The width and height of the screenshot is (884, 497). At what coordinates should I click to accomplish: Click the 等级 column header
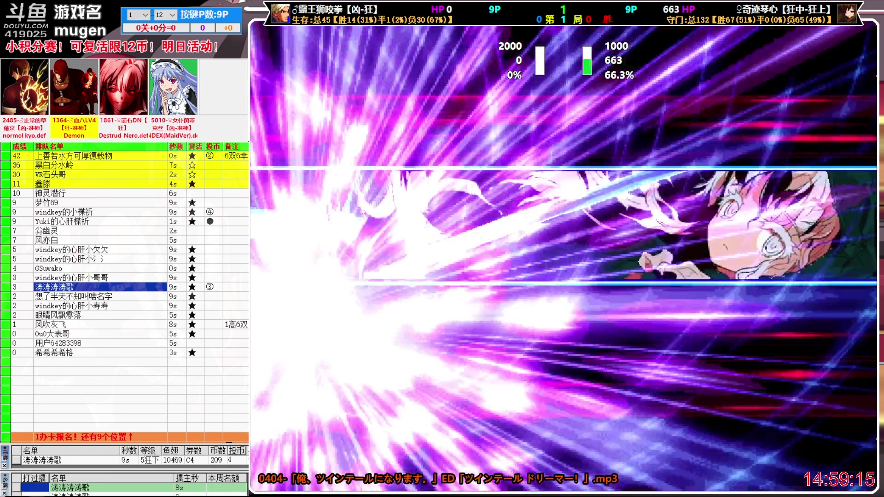[x=150, y=451]
